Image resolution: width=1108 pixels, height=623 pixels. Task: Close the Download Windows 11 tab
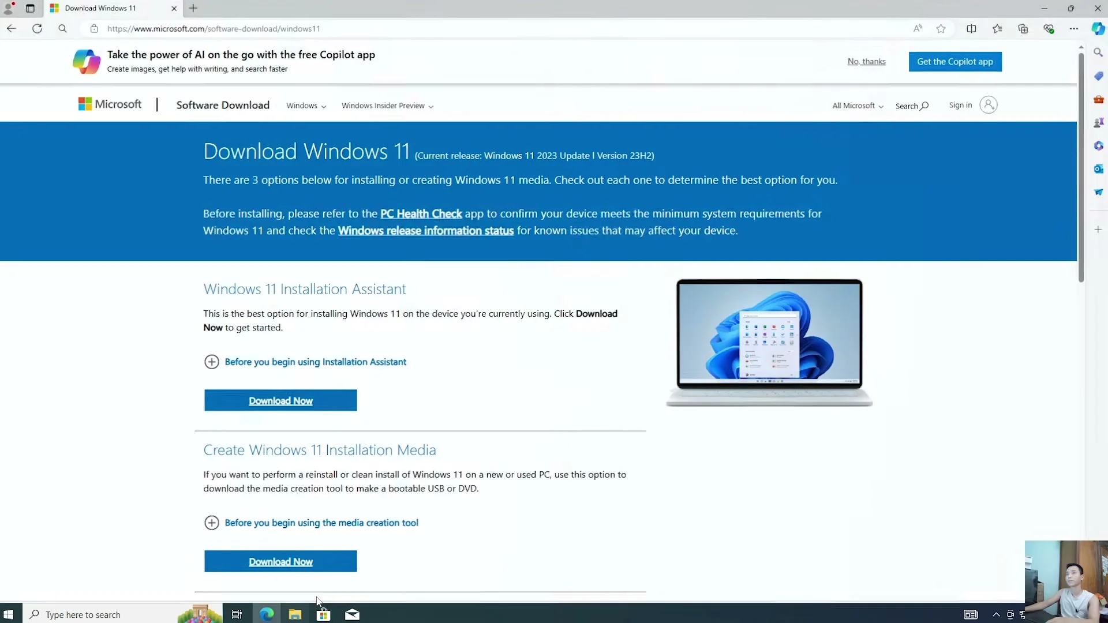tap(174, 8)
